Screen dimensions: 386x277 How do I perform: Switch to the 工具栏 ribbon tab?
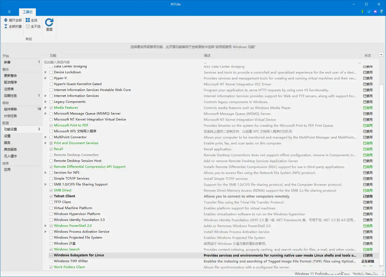click(x=27, y=12)
